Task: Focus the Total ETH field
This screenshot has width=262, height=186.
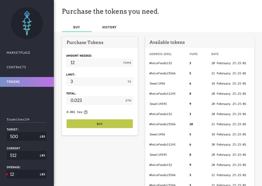Action: (x=100, y=101)
